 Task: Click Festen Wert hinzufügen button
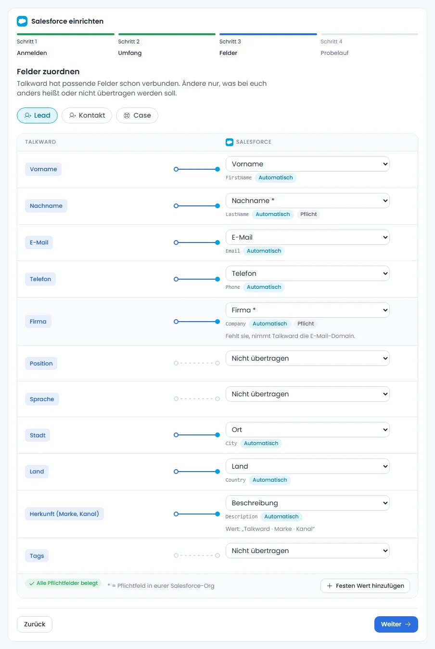click(x=365, y=586)
